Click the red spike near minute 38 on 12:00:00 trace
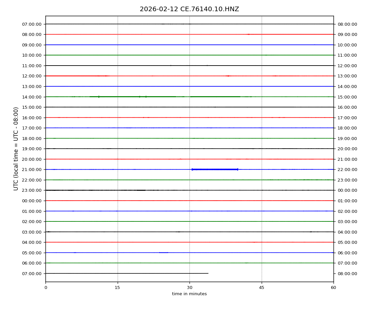 click(228, 76)
